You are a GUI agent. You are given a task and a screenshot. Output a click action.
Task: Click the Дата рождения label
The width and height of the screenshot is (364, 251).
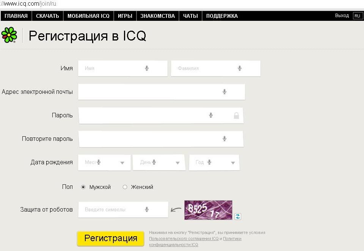point(52,162)
